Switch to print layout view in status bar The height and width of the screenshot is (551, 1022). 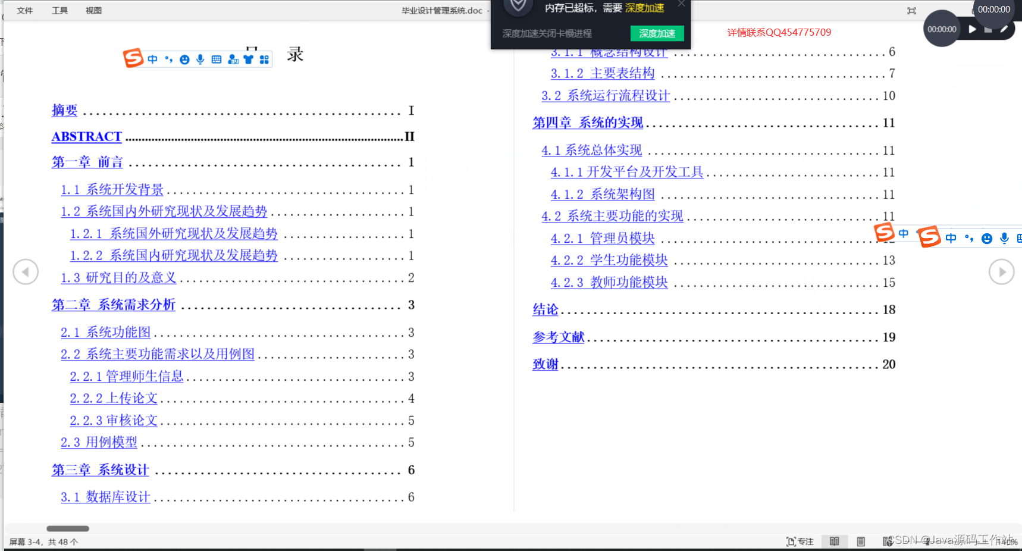(861, 541)
